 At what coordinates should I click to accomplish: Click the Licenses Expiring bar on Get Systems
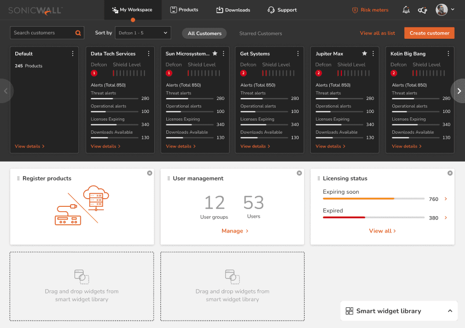(x=264, y=124)
